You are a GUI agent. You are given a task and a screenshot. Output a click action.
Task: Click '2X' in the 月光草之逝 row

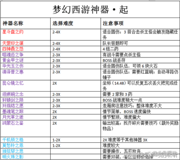point(55,118)
